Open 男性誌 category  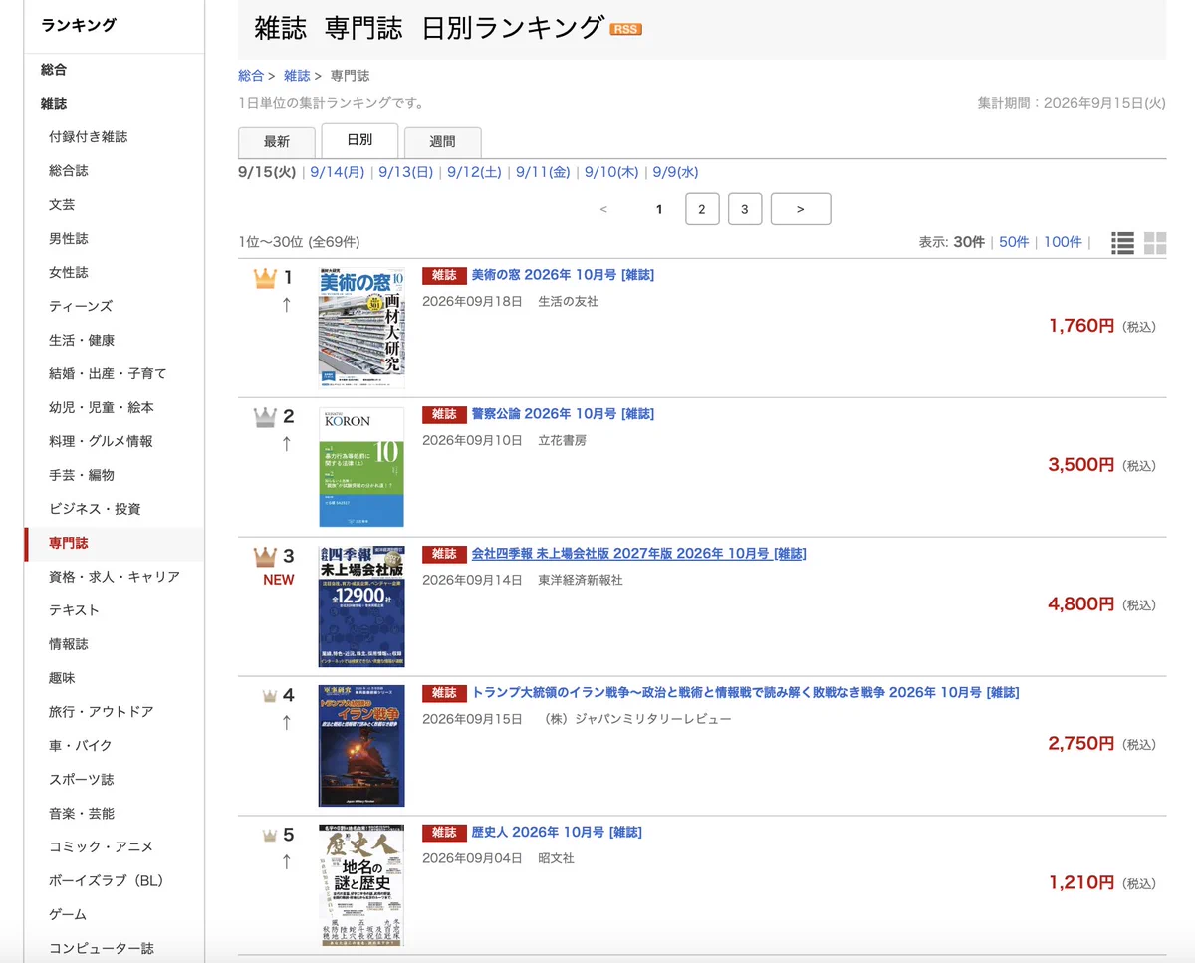click(x=69, y=239)
